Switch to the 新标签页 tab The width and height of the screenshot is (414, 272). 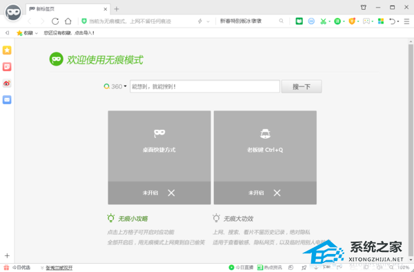[x=68, y=9]
